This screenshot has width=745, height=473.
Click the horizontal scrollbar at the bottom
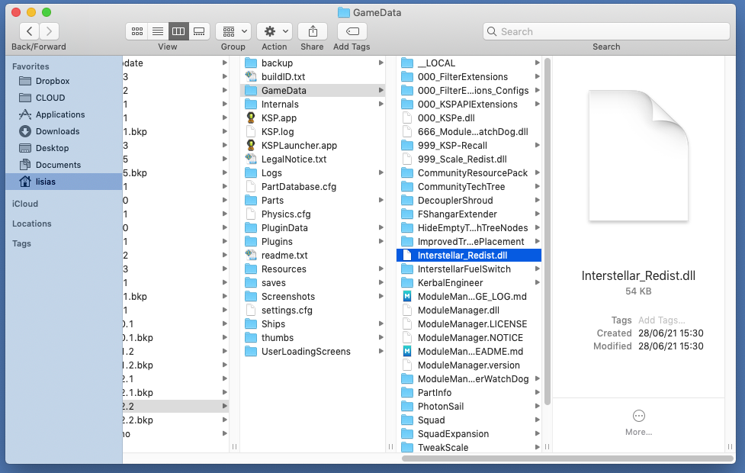click(x=567, y=459)
